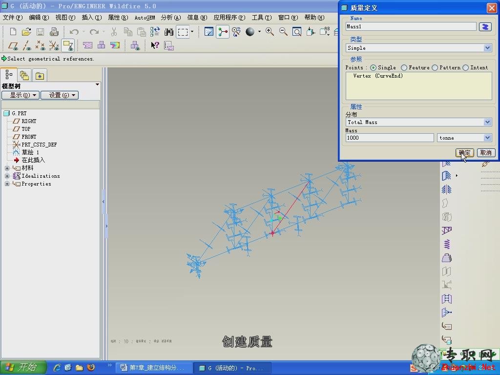Switch to the 第7章 Word taskbar window

pos(154,368)
